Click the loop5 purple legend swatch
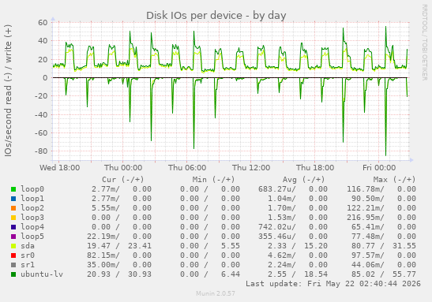Image resolution: width=432 pixels, height=302 pixels. pyautogui.click(x=13, y=237)
